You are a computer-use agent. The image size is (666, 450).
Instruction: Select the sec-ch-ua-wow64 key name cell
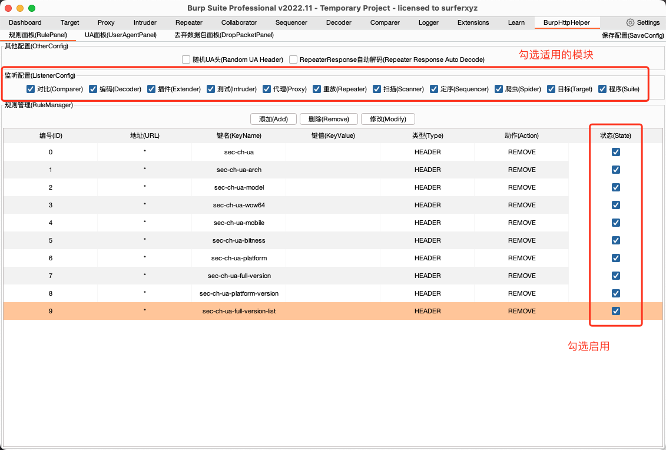239,205
